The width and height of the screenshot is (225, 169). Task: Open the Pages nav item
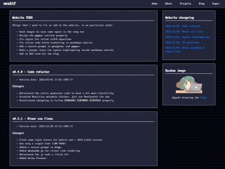coord(216,4)
